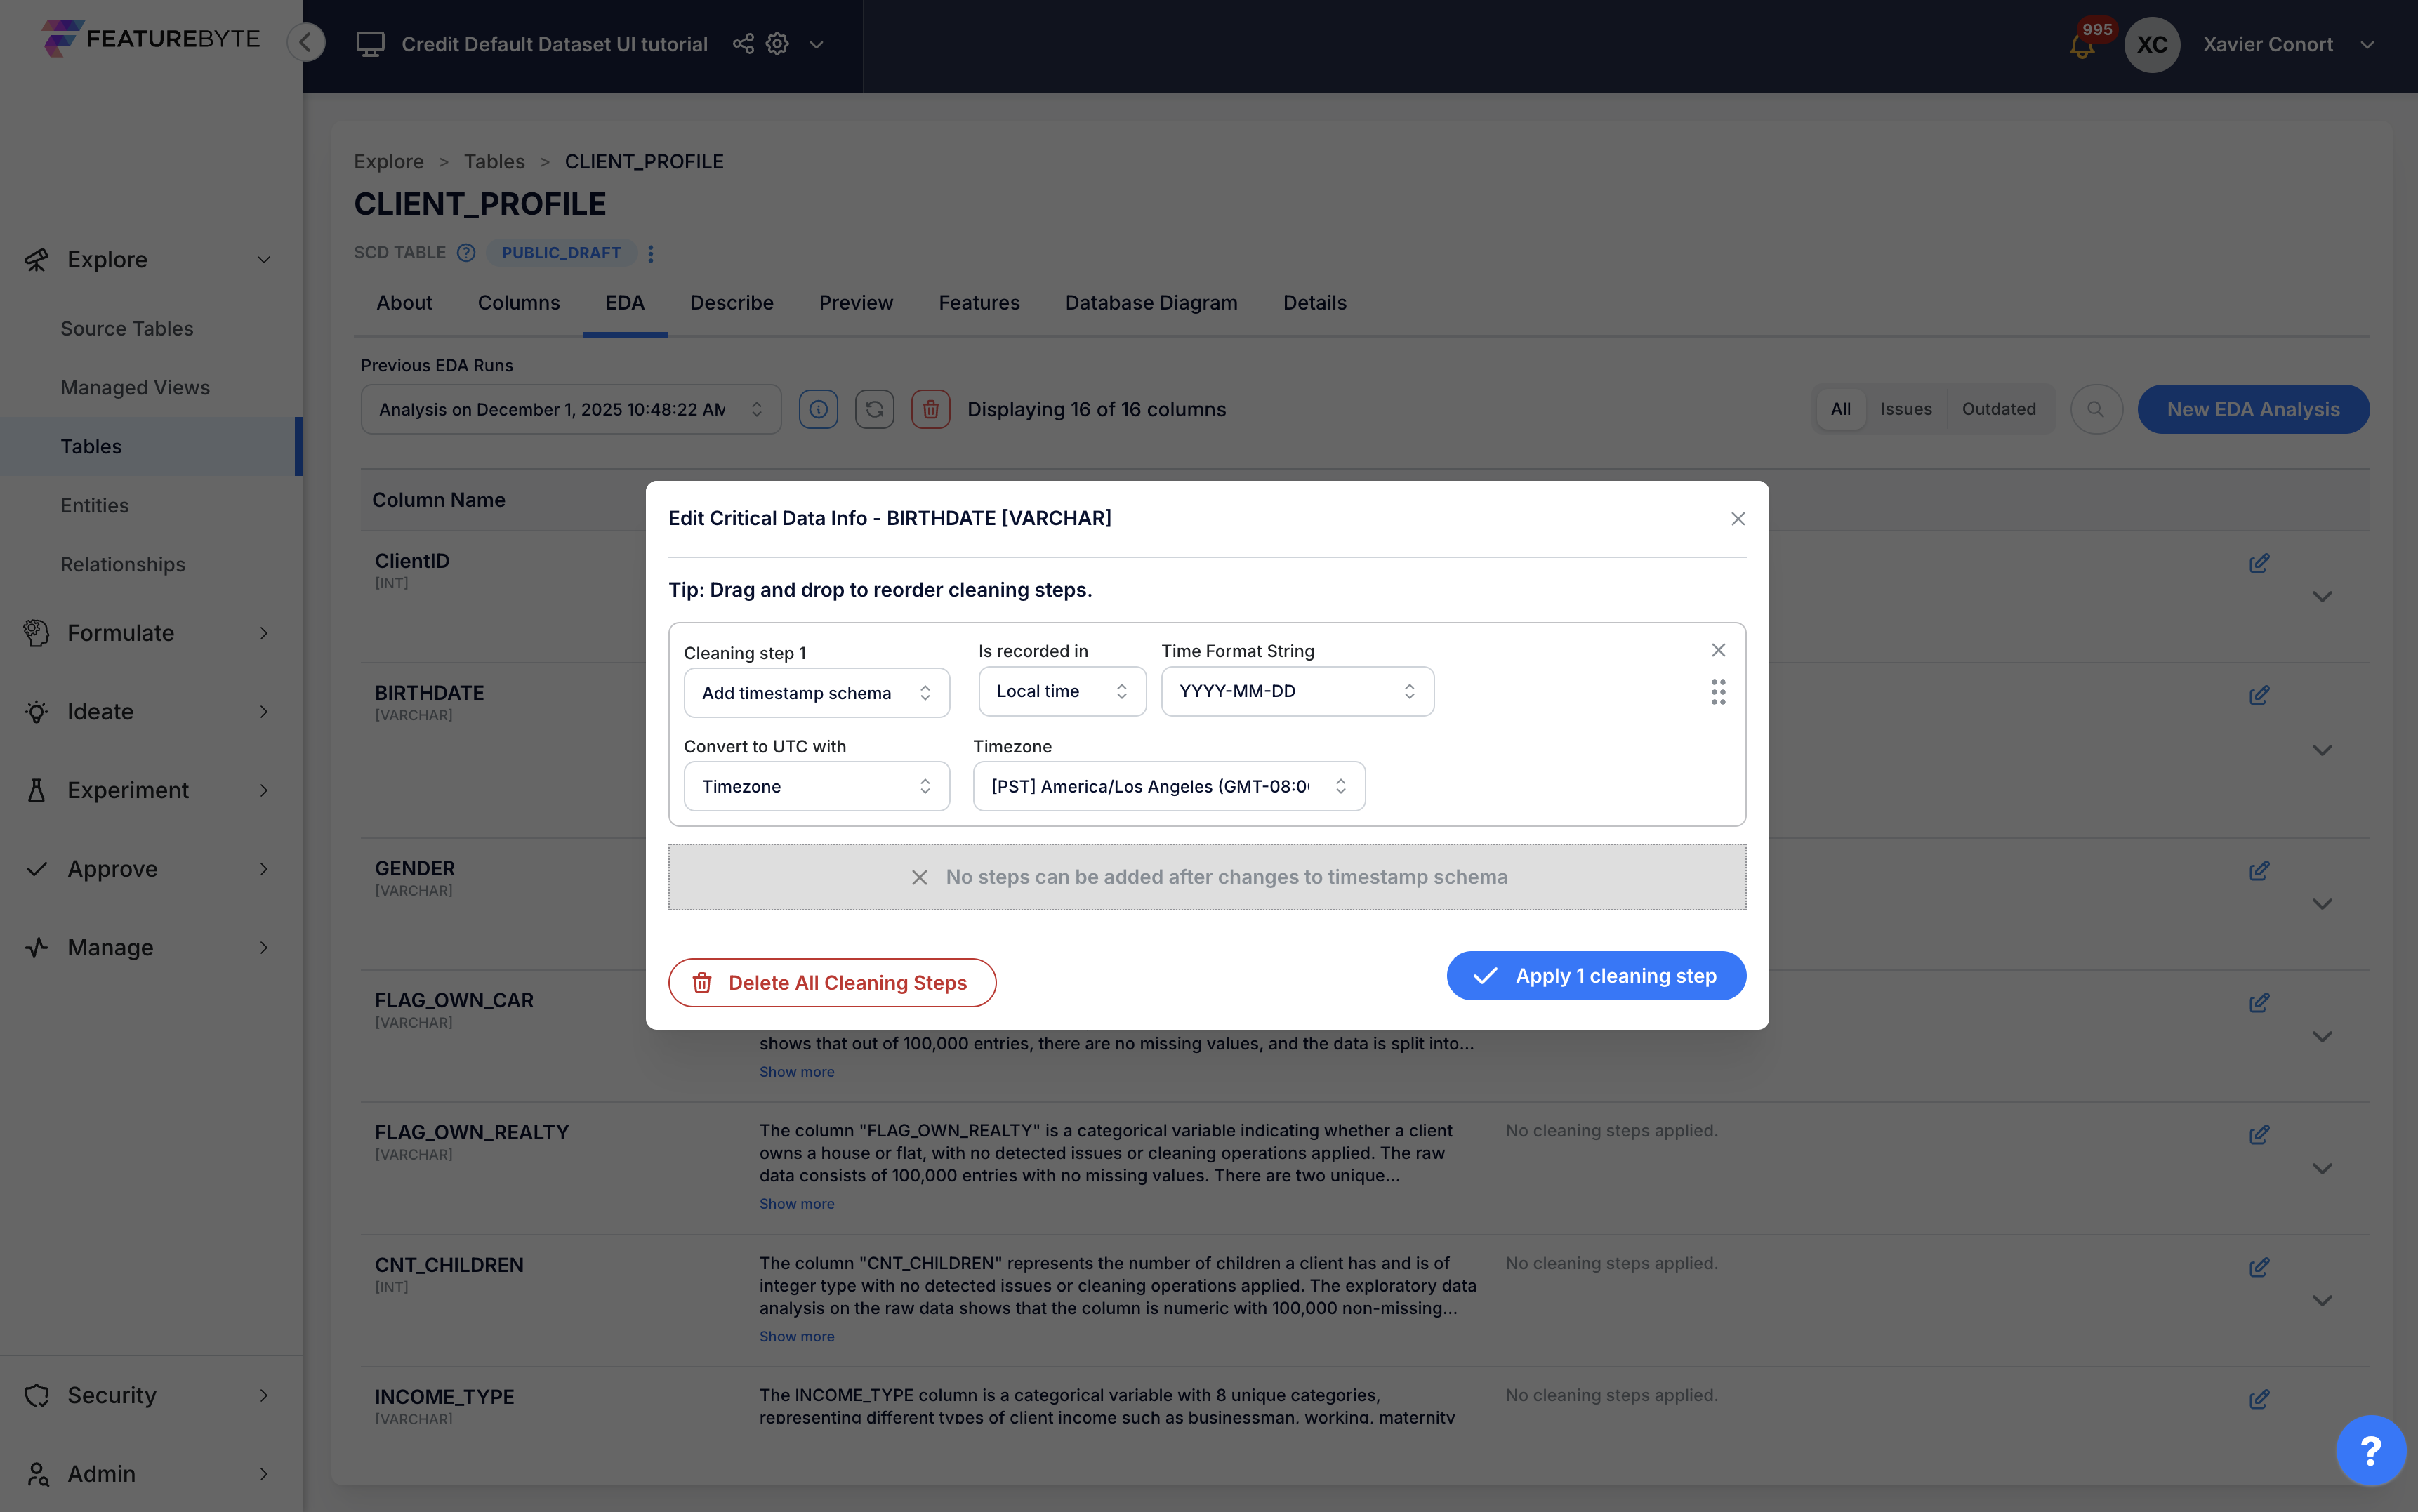Edit cleaning steps for ClientID column

(x=2258, y=563)
